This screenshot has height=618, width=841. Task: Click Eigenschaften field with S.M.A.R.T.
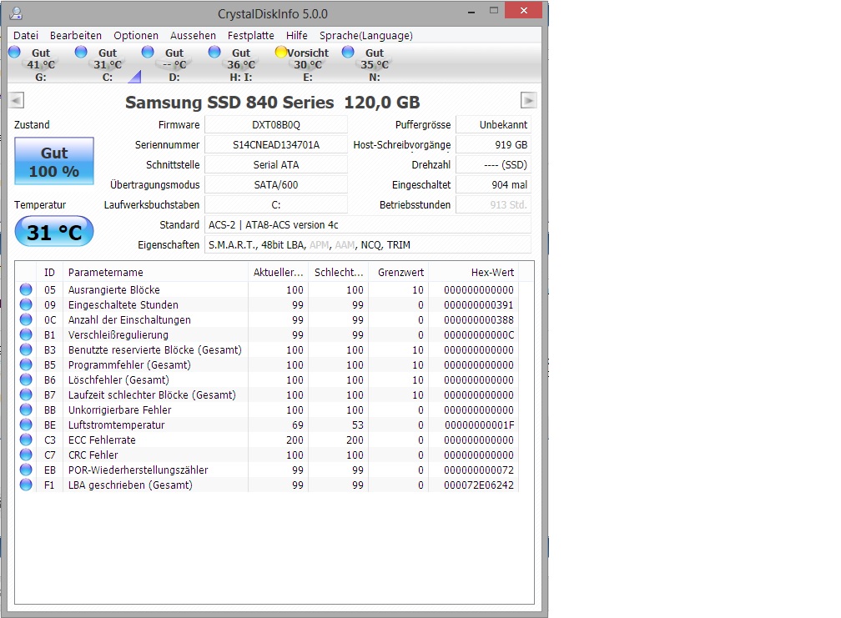point(368,245)
